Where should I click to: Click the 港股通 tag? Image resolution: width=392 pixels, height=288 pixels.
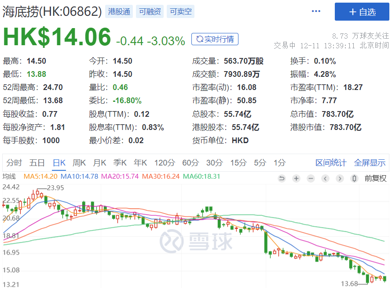[119, 11]
